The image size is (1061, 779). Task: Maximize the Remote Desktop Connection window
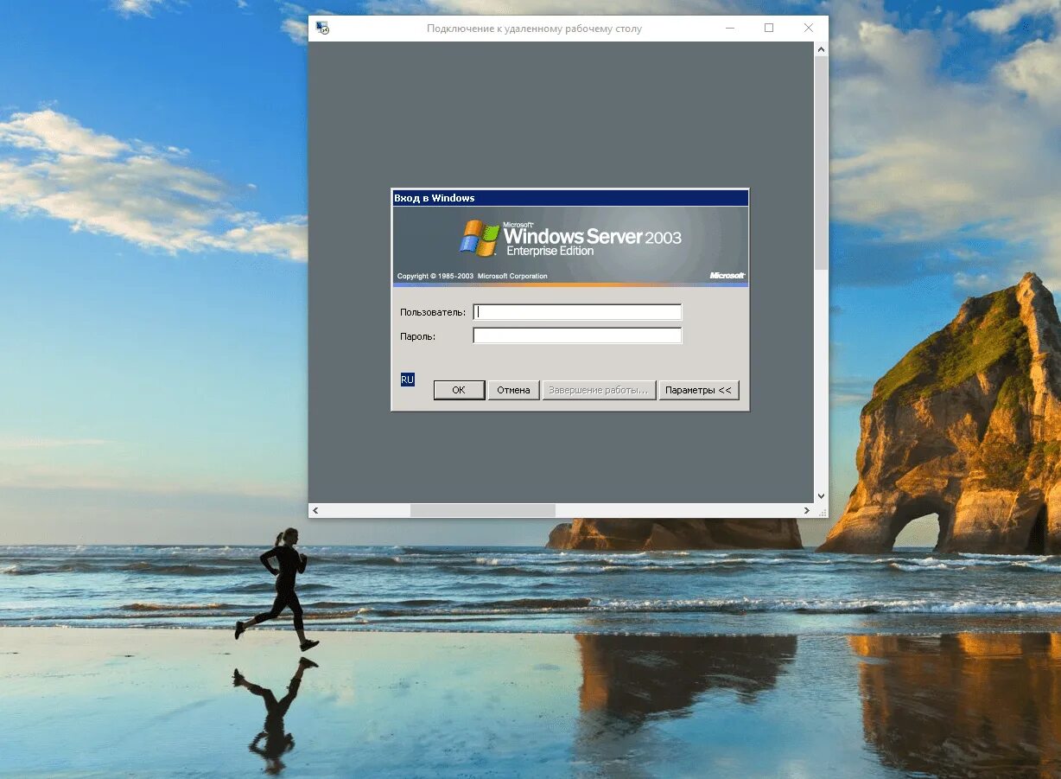click(769, 28)
